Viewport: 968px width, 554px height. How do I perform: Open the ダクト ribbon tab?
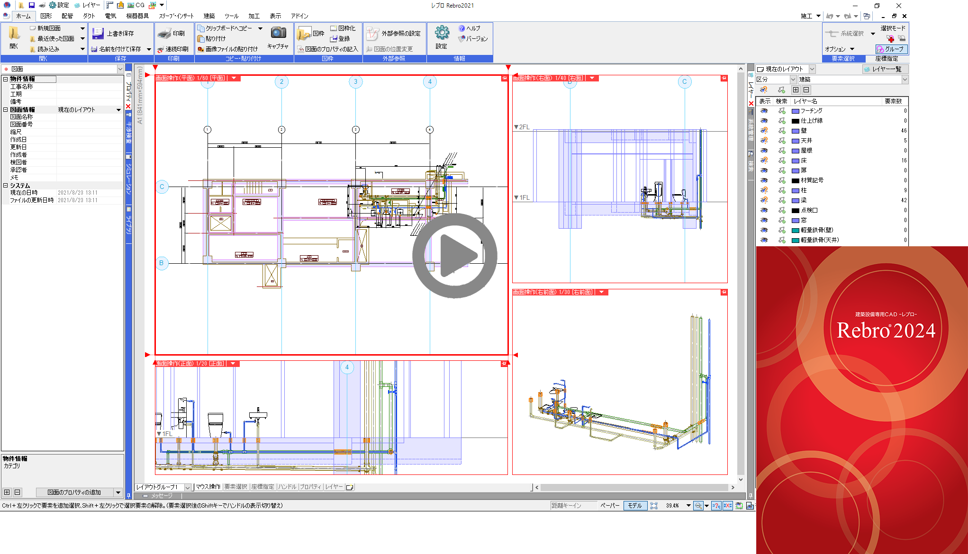tap(89, 16)
